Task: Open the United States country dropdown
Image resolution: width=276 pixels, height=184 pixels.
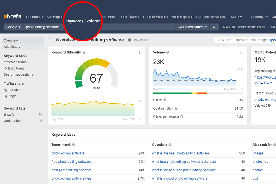Action: pyautogui.click(x=193, y=27)
